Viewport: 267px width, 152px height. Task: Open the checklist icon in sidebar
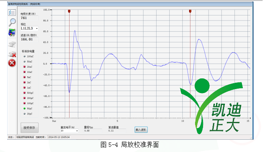coord(12,13)
